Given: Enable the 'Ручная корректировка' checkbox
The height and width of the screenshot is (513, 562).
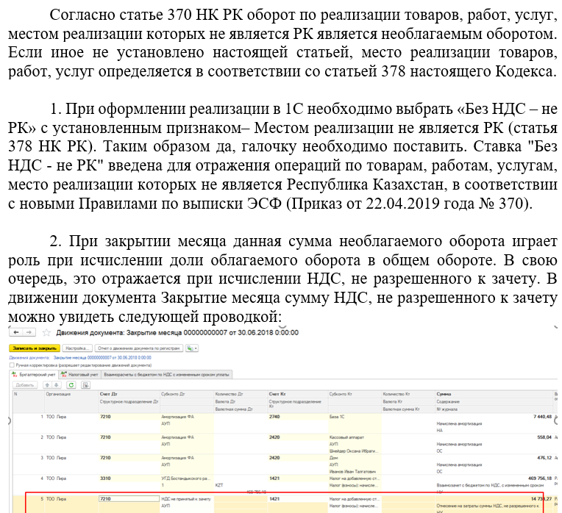Looking at the screenshot, I should point(12,365).
